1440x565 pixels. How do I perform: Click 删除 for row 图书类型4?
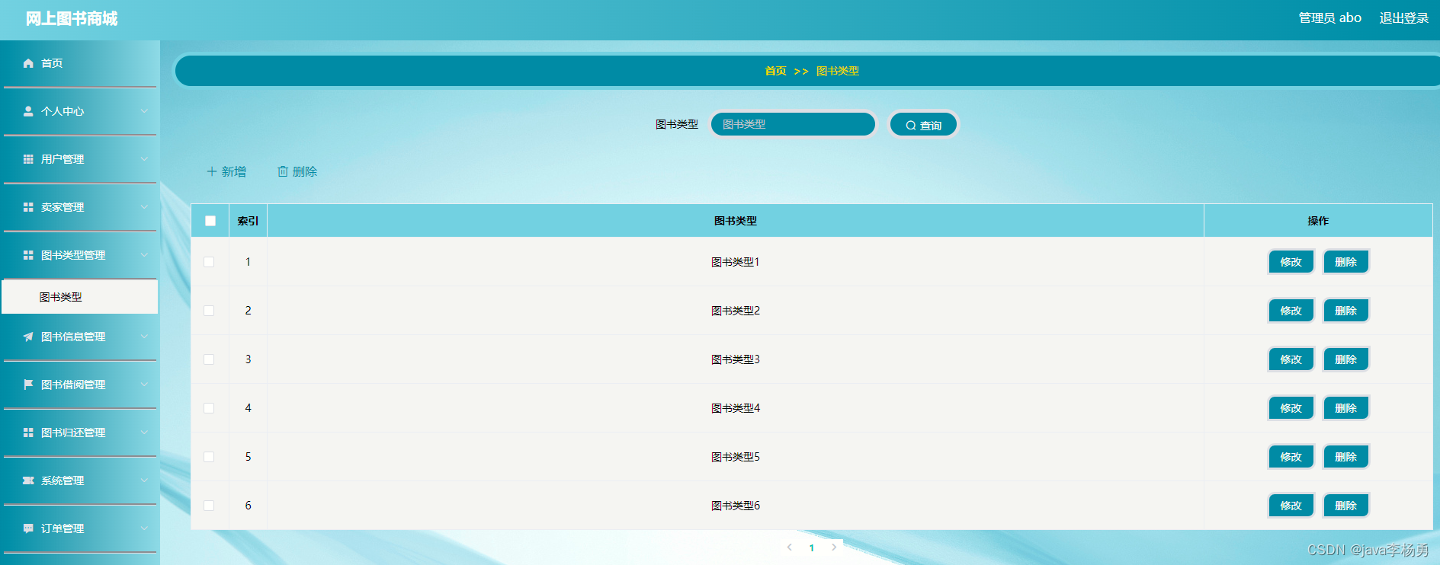click(x=1346, y=408)
